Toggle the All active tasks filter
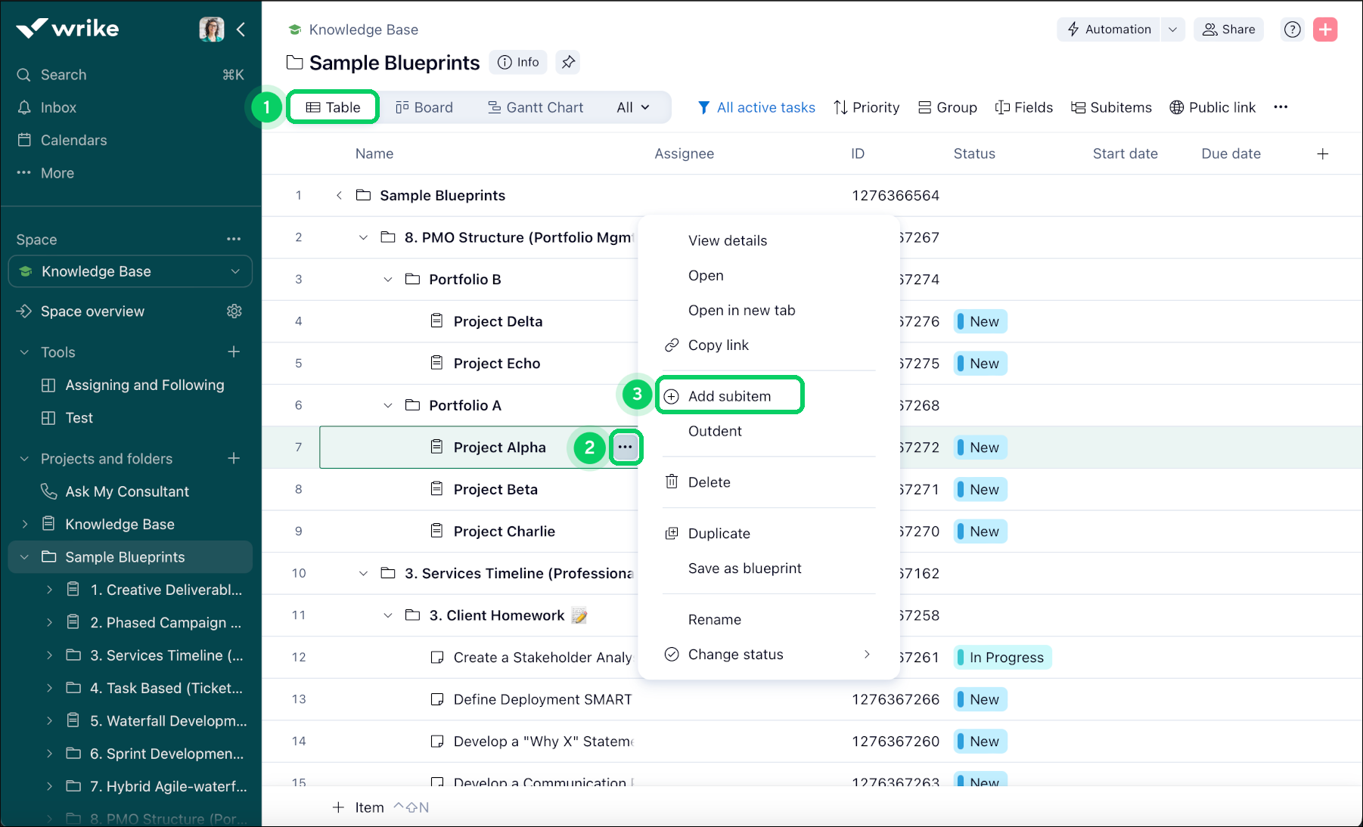The image size is (1363, 827). [x=756, y=107]
